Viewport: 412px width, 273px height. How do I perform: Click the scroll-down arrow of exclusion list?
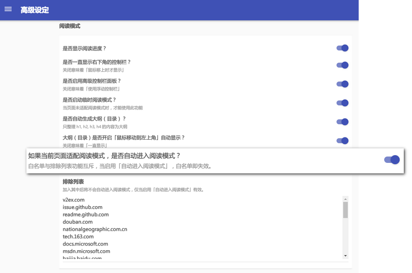(345, 256)
